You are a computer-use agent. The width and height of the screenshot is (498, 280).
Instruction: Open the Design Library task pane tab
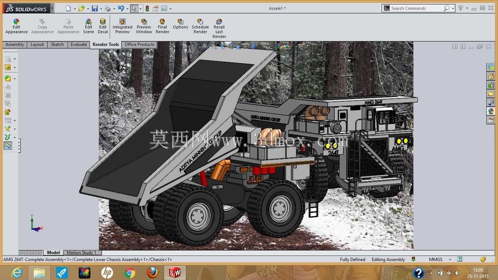pyautogui.click(x=491, y=85)
